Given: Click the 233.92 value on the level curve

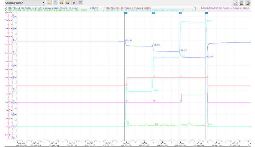Looking at the screenshot, I should [129, 40].
